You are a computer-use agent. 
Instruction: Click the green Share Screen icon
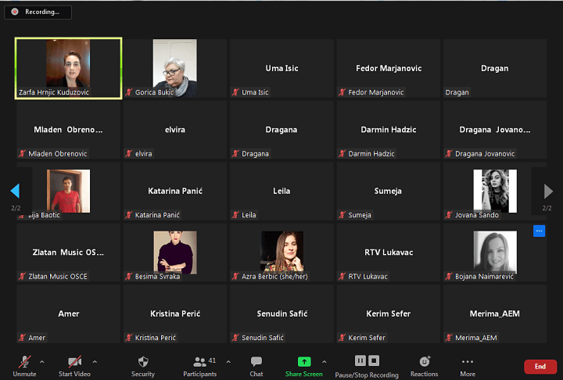(x=303, y=361)
